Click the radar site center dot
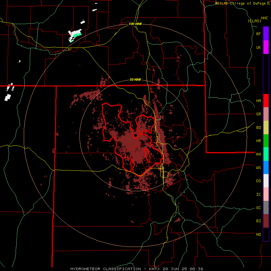 point(135,135)
